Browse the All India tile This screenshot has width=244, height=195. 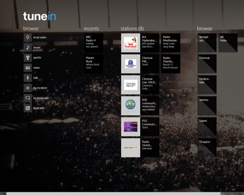(228, 43)
